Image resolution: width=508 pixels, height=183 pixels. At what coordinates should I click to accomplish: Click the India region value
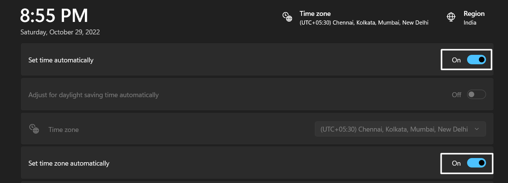click(x=470, y=23)
